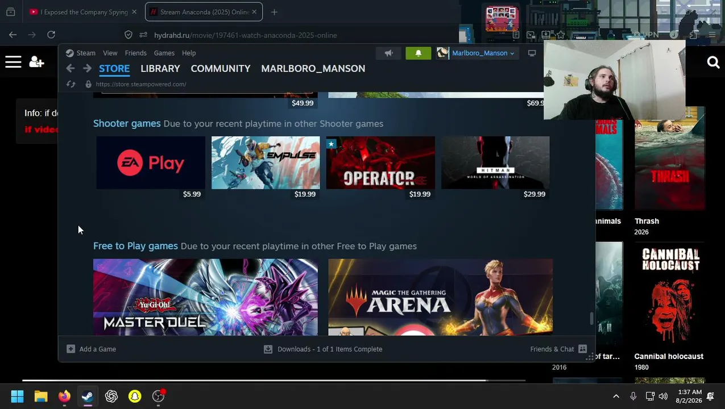Close the Stream Anaconda browser tab
725x409 pixels.
click(254, 12)
